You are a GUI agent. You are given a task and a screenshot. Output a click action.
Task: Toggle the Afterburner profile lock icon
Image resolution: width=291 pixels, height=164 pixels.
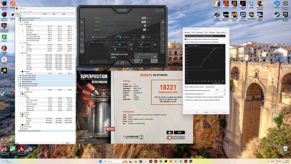(163, 22)
